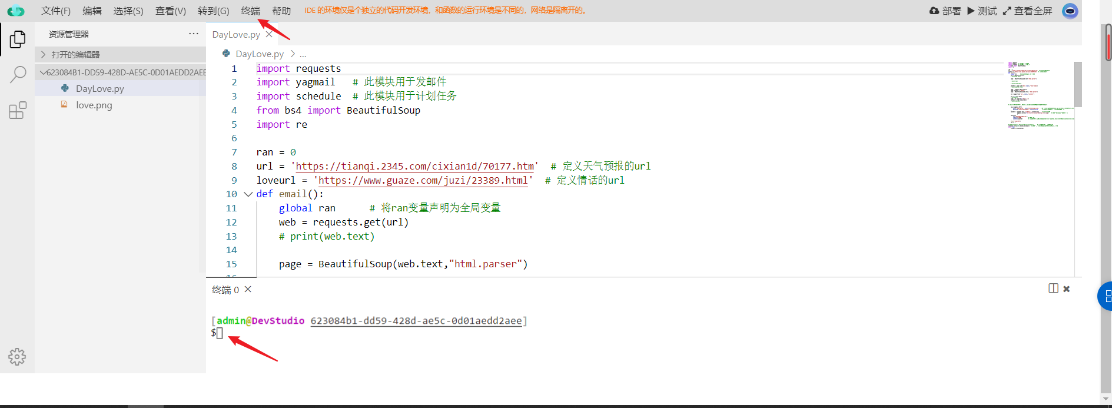Click the page scrollbar thumb at right edge
1112x408 pixels.
[1108, 42]
